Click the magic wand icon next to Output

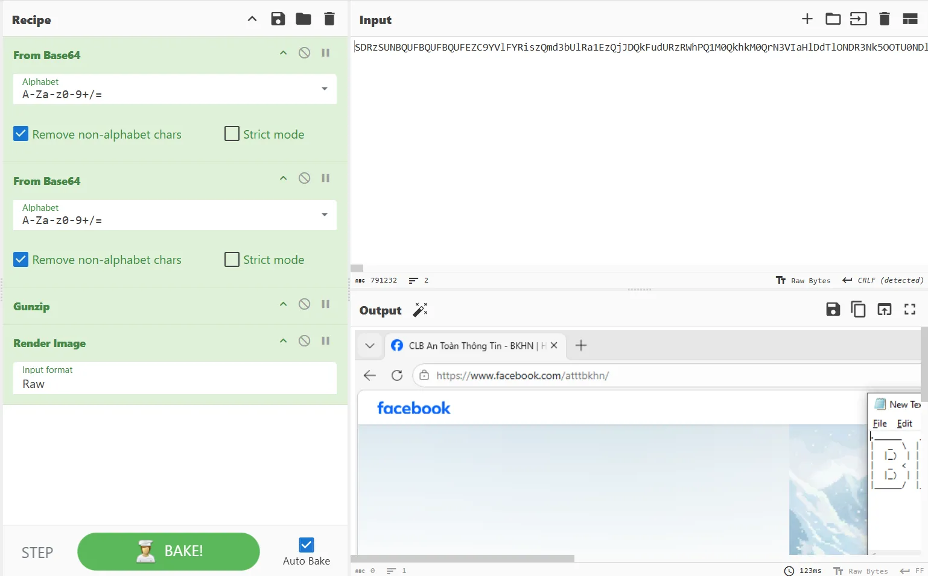(x=420, y=310)
